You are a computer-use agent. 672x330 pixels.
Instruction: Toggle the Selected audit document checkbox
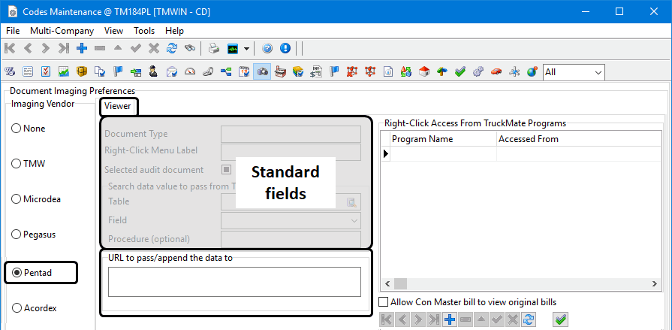(226, 169)
